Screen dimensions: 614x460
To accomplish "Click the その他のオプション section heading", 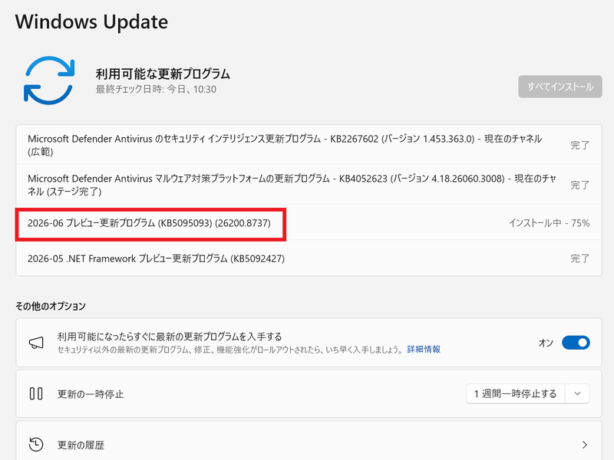I will tap(51, 306).
